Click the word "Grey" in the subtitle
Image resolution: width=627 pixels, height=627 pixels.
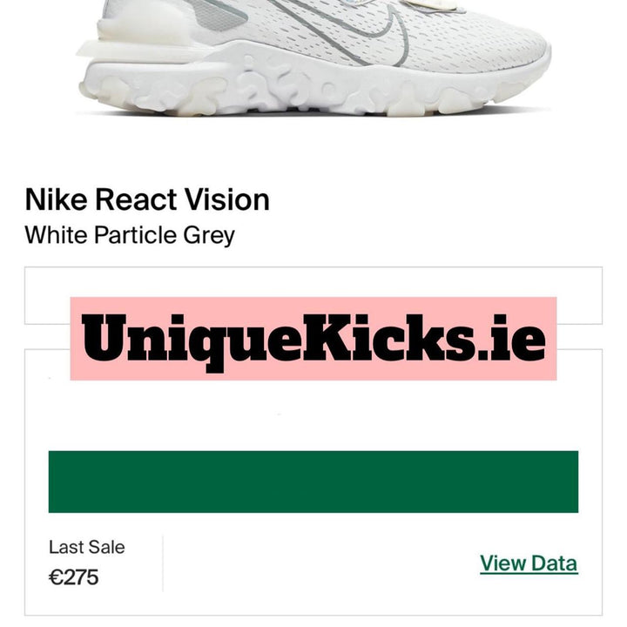pos(209,236)
